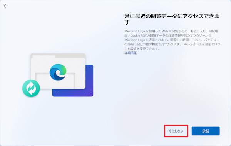Go back with the arrow icon
This screenshot has width=231, height=146.
pyautogui.click(x=6, y=6)
